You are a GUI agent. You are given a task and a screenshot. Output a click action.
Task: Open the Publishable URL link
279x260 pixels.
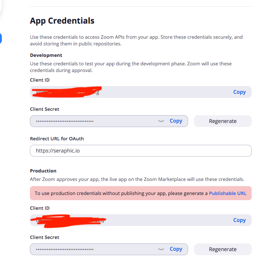tap(228, 193)
